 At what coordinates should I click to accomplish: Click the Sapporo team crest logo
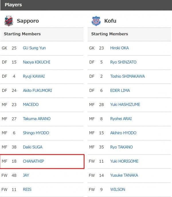click(x=9, y=21)
